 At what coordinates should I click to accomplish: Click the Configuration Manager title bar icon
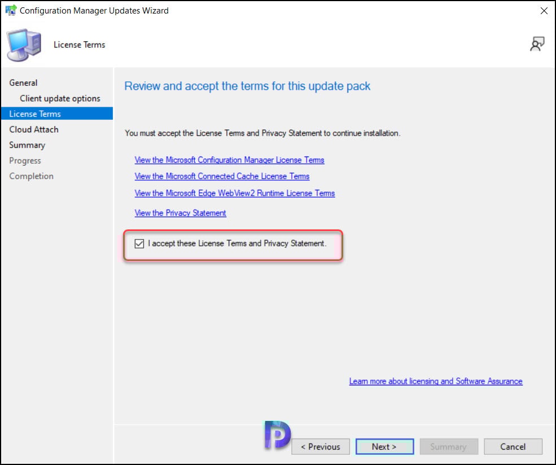pos(11,10)
